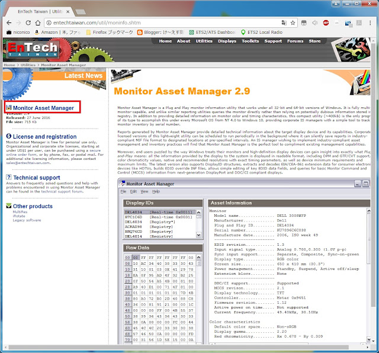Open the Blogger bookmark

[160, 32]
